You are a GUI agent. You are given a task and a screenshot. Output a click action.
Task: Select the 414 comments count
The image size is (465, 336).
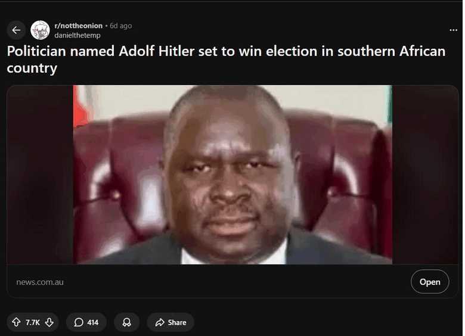click(93, 322)
